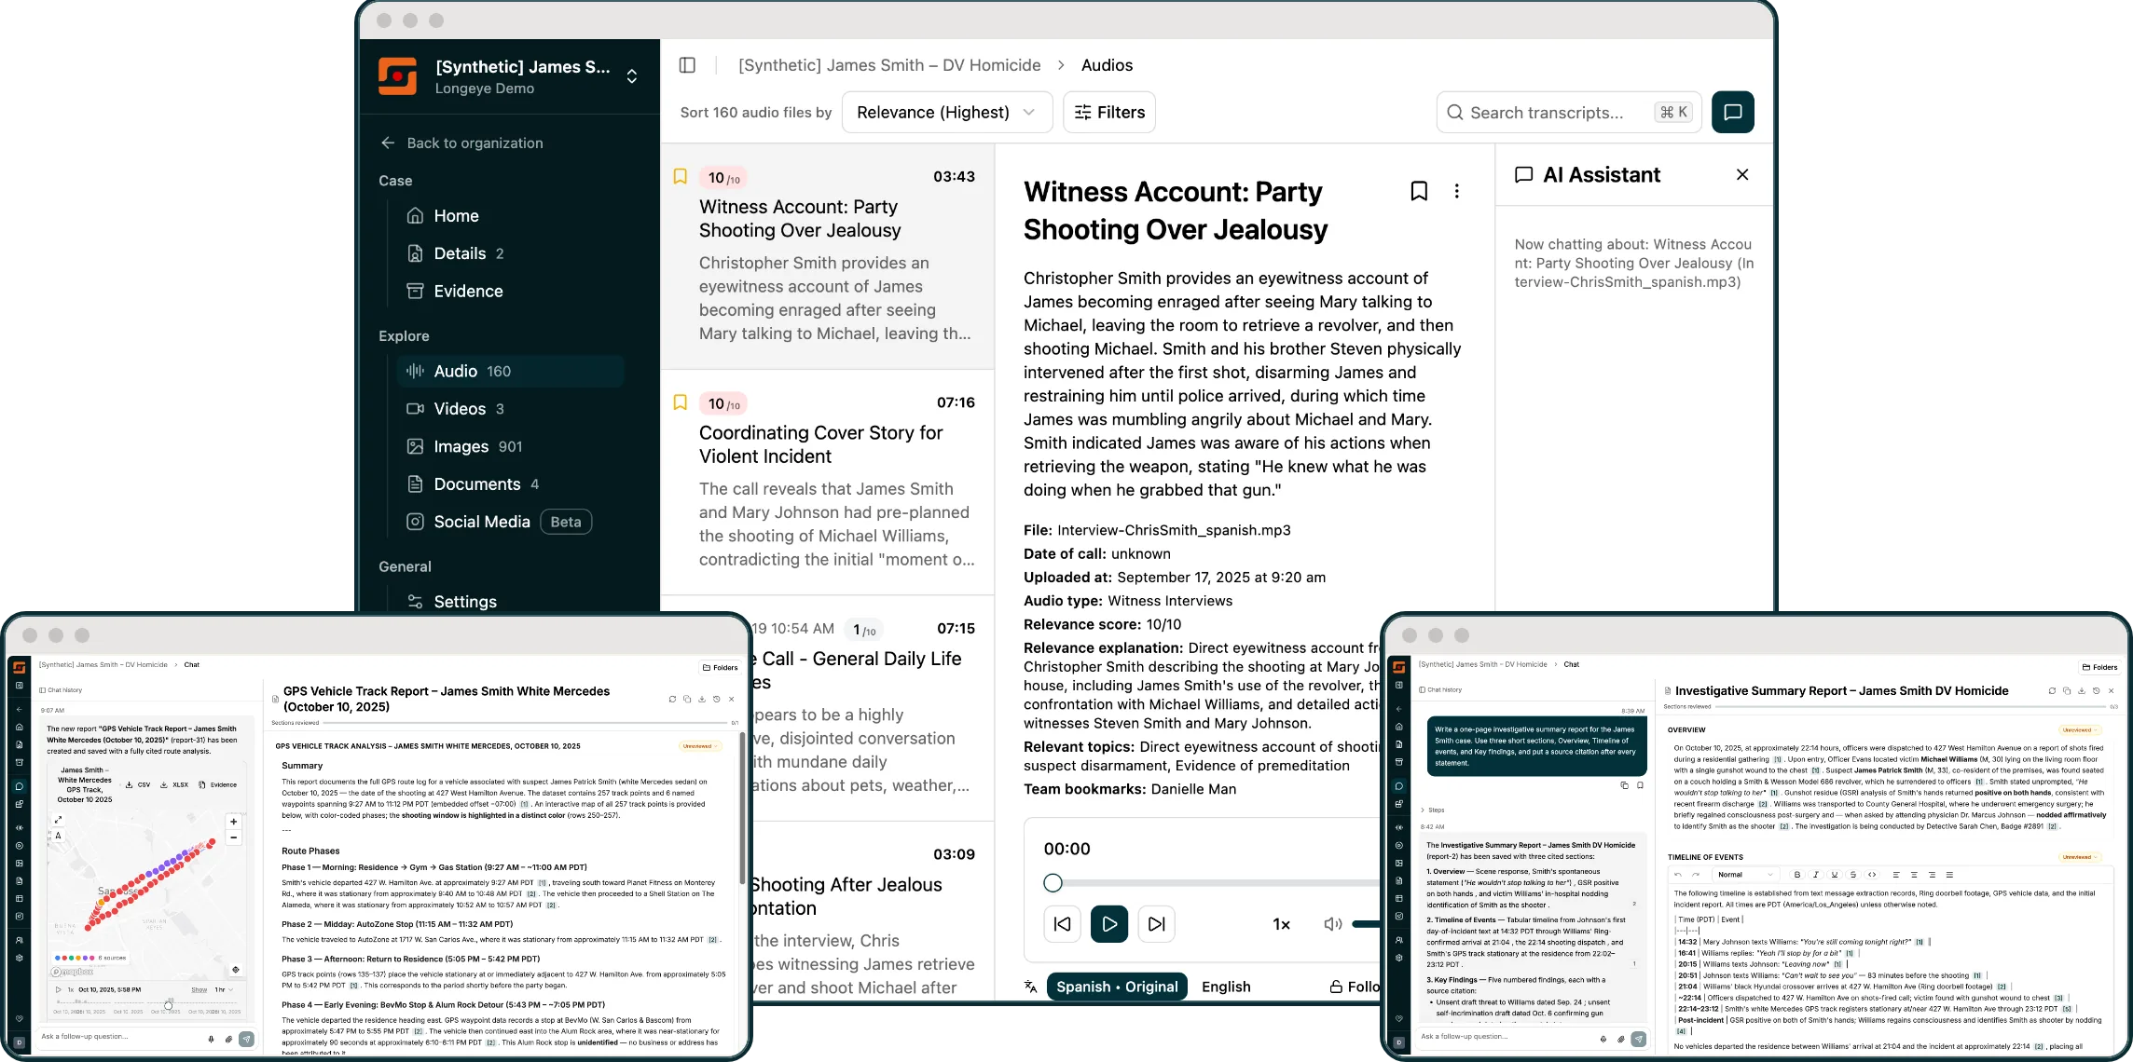
Task: Toggle strikethrough in the timeline editor
Action: tap(1853, 875)
